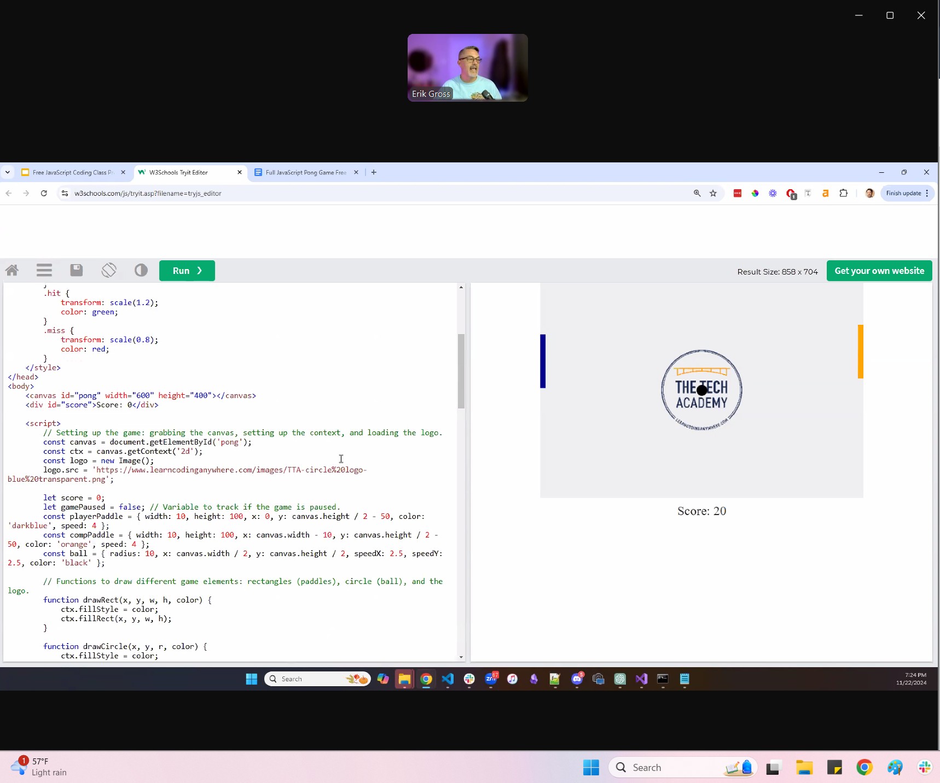Open Discord in the shared taskbar

click(x=577, y=679)
